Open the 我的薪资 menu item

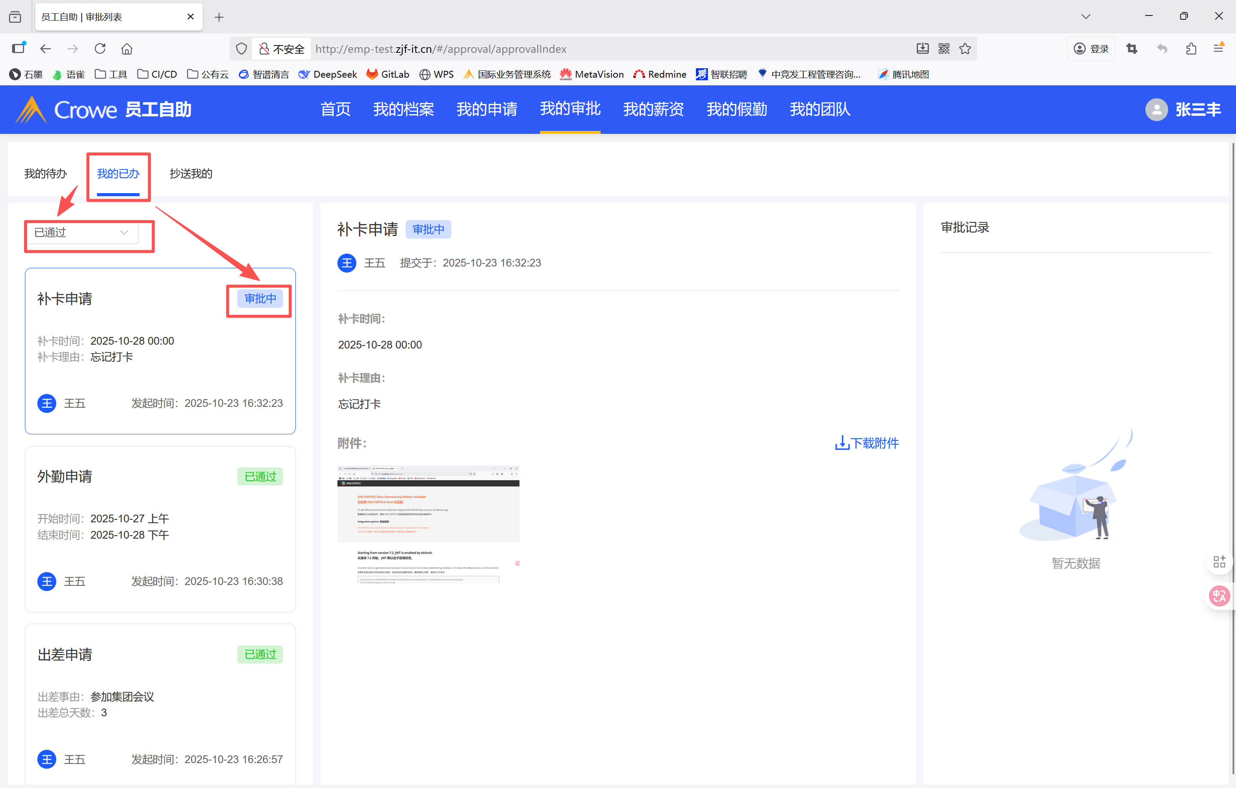653,109
